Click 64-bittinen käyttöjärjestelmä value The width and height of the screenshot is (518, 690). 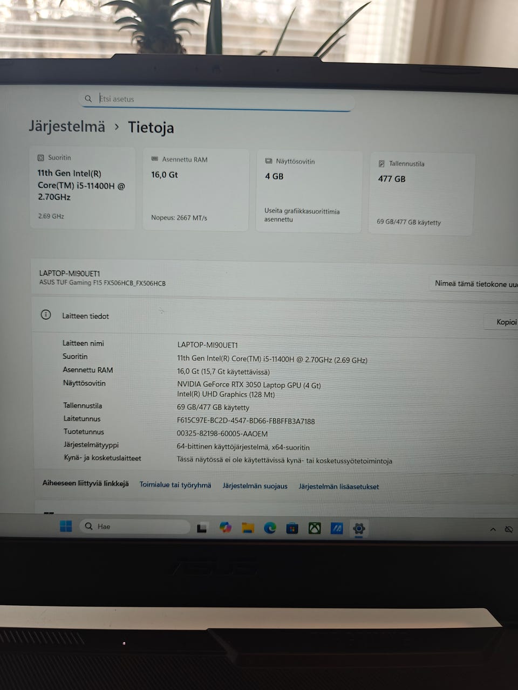pos(243,447)
